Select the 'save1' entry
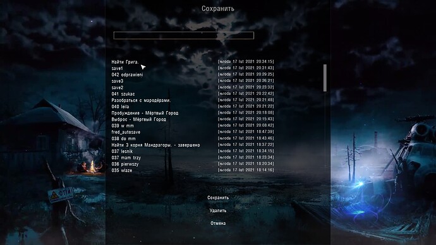This screenshot has height=245, width=436. 193,68
